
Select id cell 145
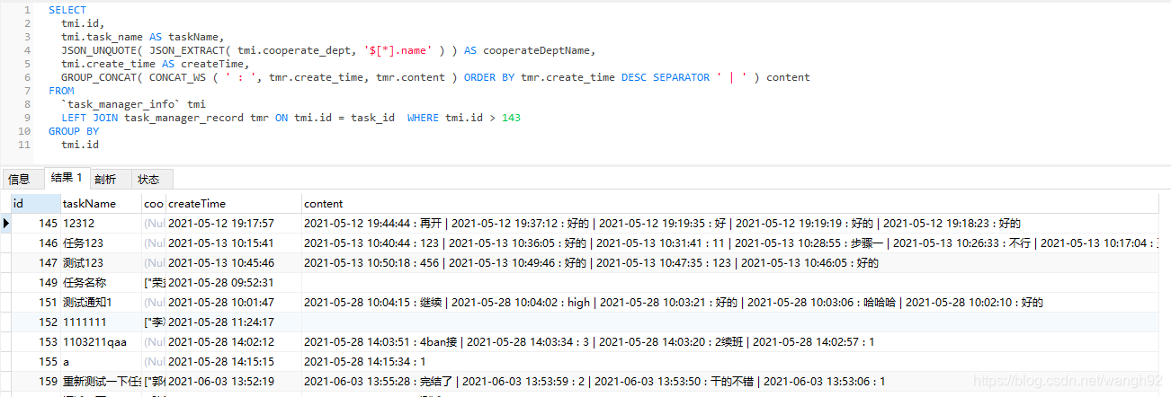point(36,223)
